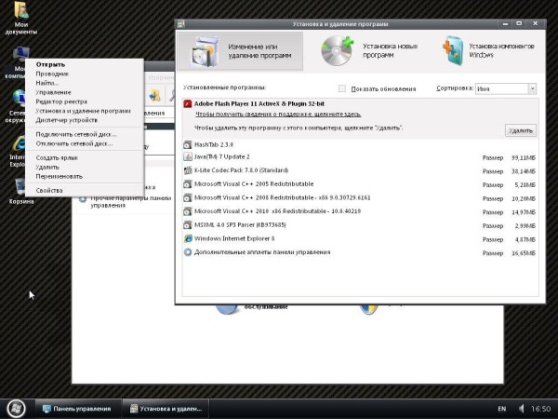Open Установка компонентов Windows section
Image resolution: width=558 pixels, height=419 pixels.
click(x=454, y=50)
